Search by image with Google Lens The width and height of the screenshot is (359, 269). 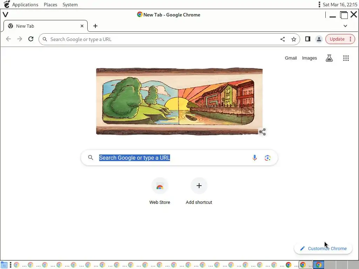[x=267, y=158]
